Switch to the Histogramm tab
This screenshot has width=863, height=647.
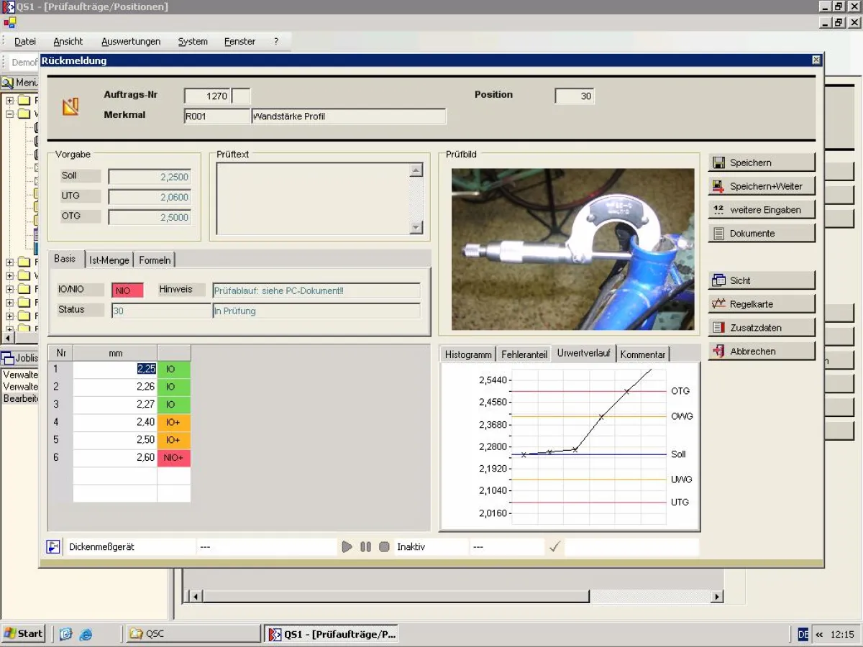[x=468, y=354]
